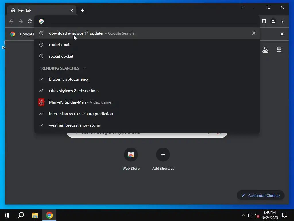
Task: Open the Web Store shortcut
Action: 131,159
